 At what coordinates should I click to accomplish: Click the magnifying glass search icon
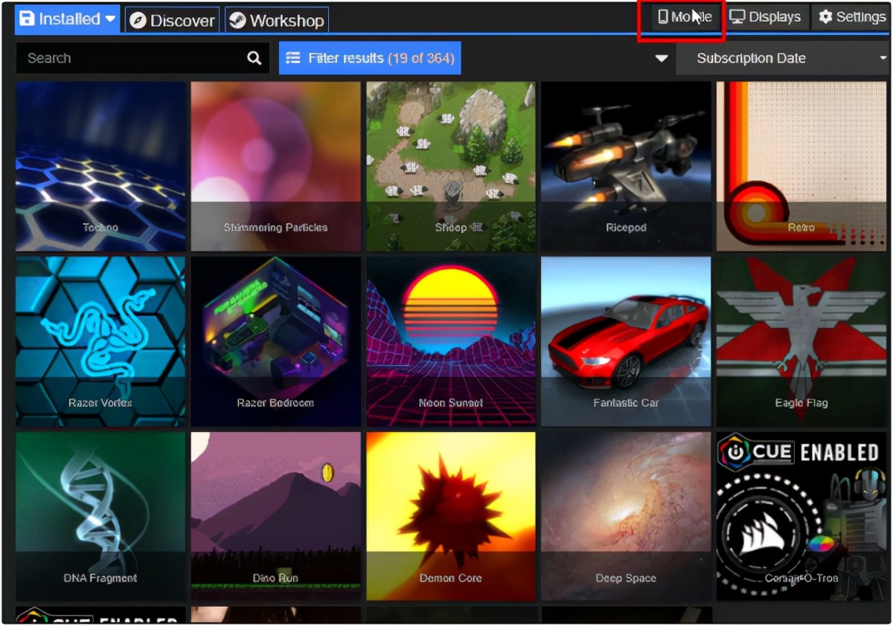click(x=255, y=58)
